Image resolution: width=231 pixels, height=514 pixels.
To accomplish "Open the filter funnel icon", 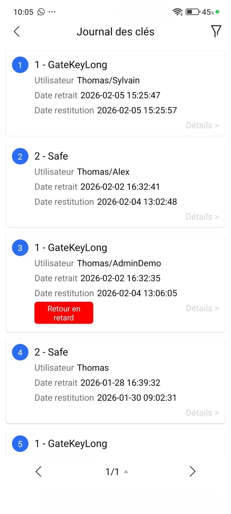I will 216,31.
